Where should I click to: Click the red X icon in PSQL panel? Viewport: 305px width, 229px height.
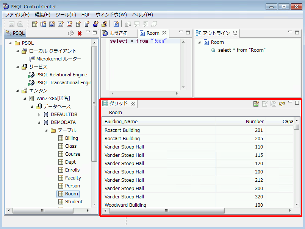pyautogui.click(x=80, y=33)
